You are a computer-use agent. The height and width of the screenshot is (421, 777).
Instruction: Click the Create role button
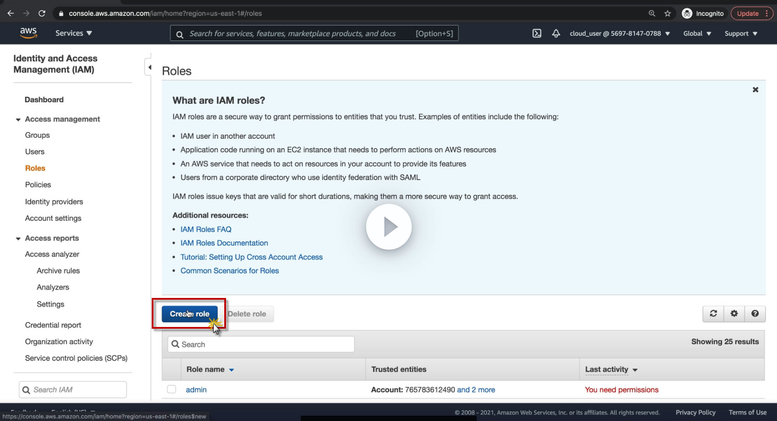pyautogui.click(x=190, y=314)
